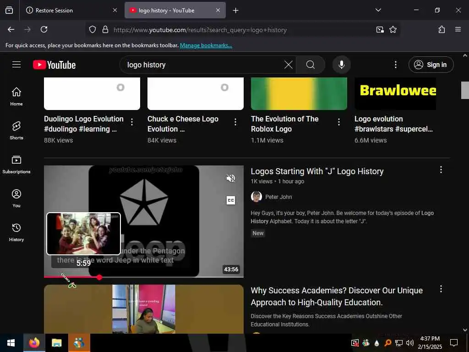Switch to the Restore Session tab
The height and width of the screenshot is (352, 469).
click(x=71, y=10)
